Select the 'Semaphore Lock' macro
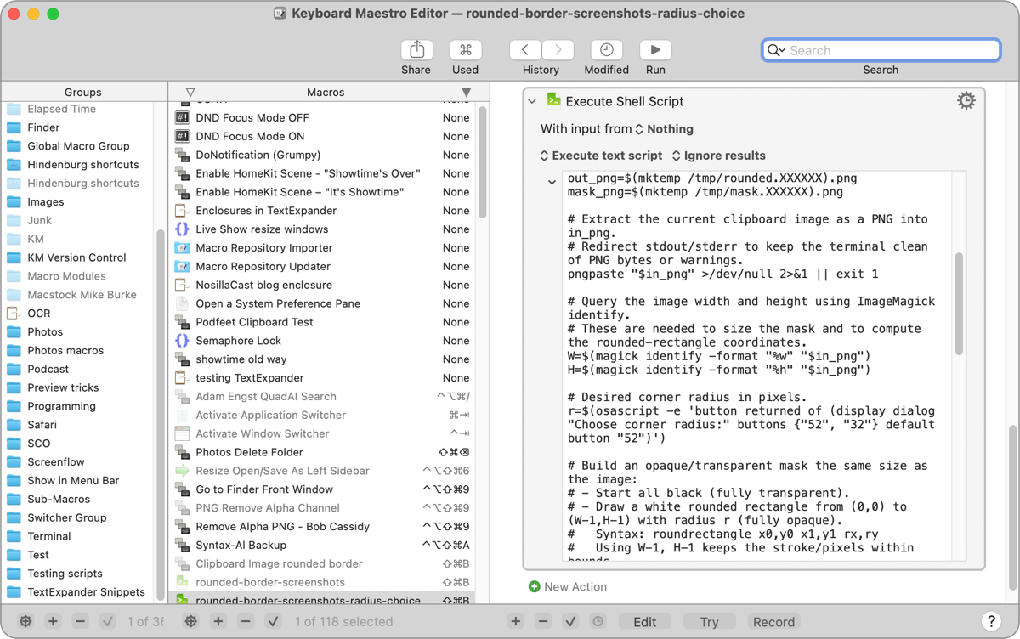 (238, 341)
